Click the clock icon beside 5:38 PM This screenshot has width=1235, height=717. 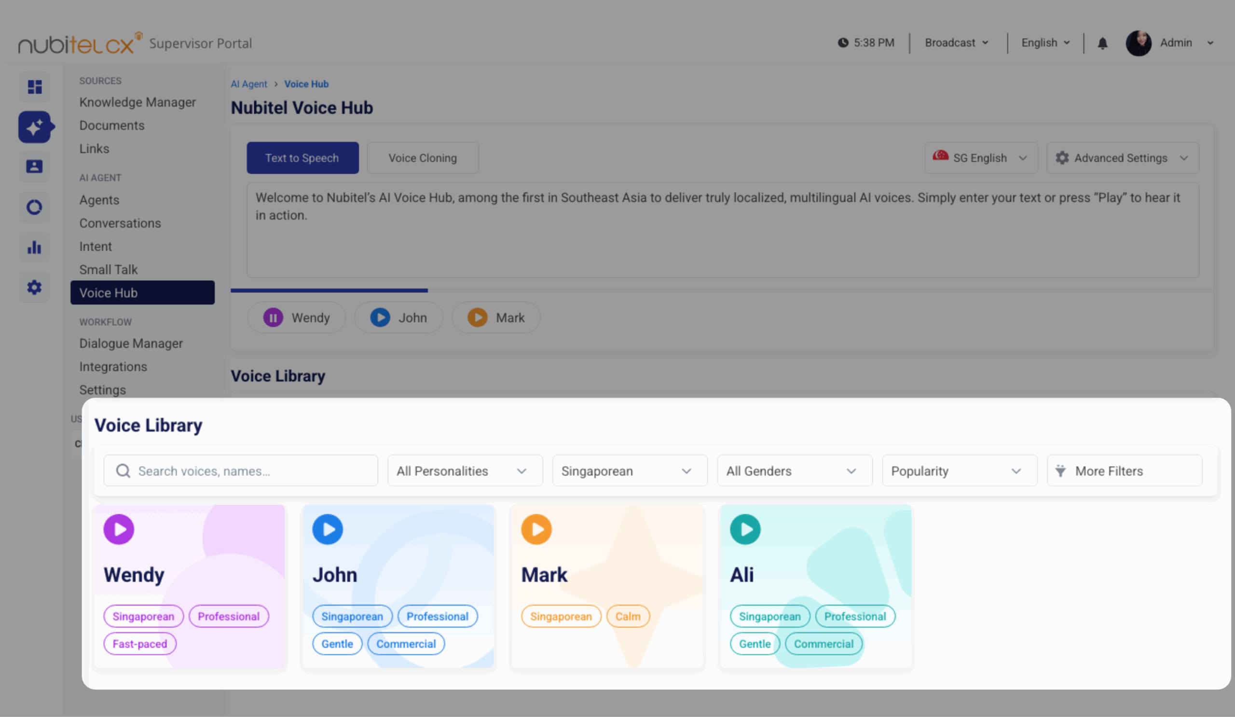tap(843, 42)
